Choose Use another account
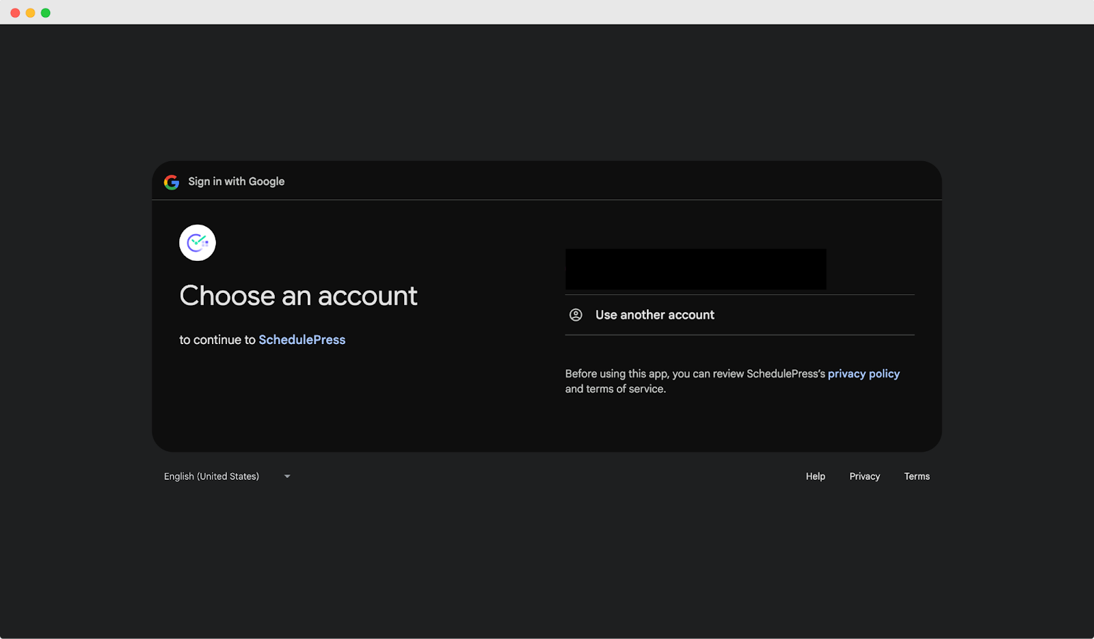Screen dimensions: 1094x639 [x=740, y=315]
